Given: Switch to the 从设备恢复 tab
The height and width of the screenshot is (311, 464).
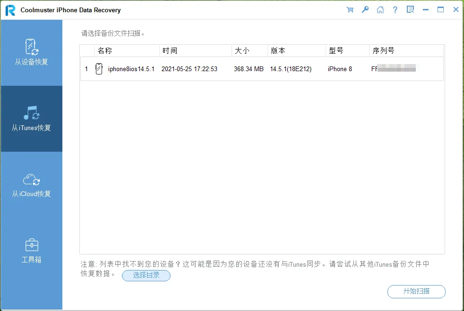Looking at the screenshot, I should click(x=31, y=52).
